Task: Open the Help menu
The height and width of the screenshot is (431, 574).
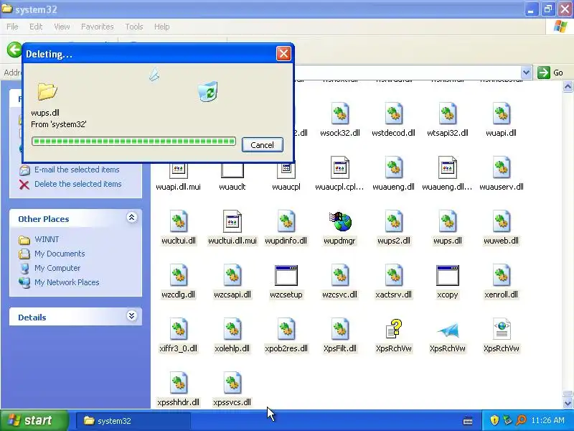Action: pos(162,27)
